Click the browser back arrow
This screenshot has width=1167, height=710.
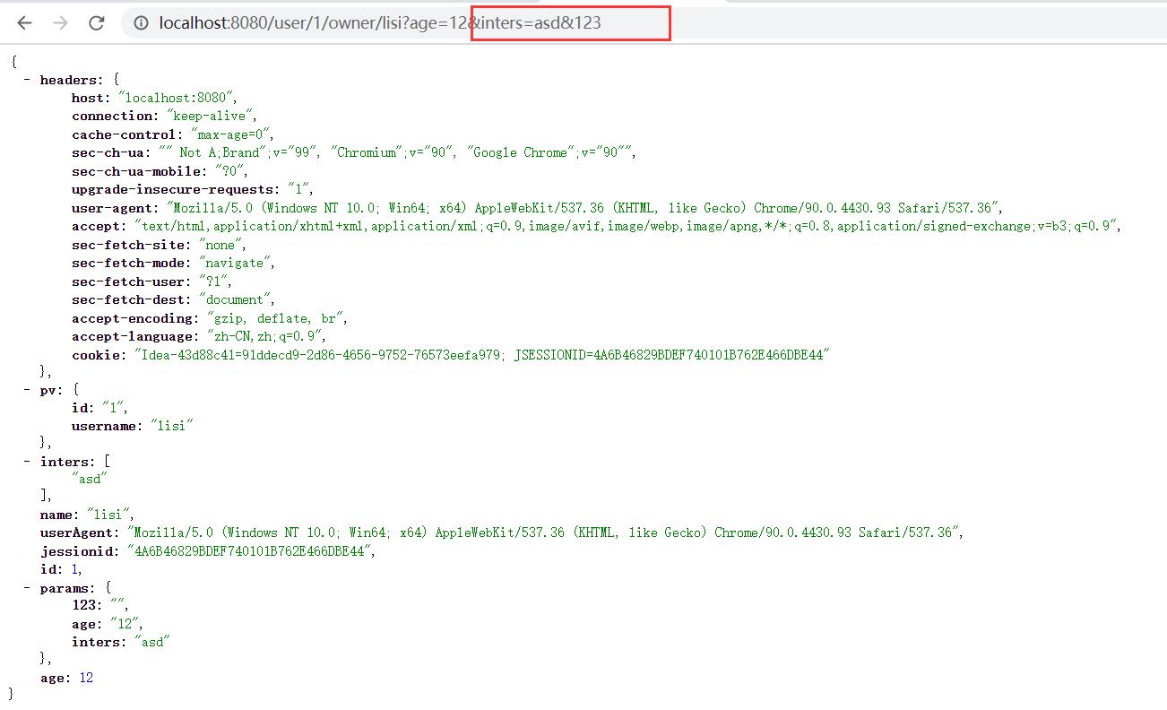pos(24,23)
